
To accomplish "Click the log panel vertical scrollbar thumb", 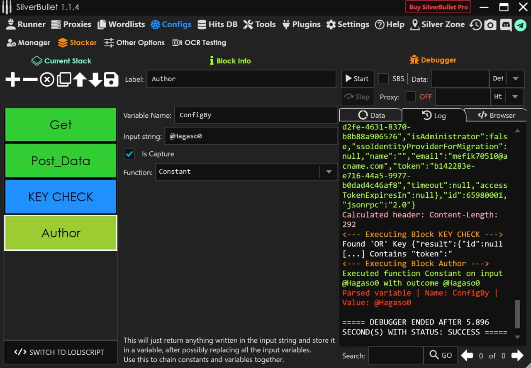I will pyautogui.click(x=517, y=314).
